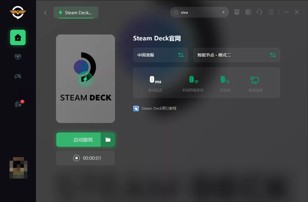The width and height of the screenshot is (308, 202).
Task: Clear the search text with x
Action: 223,12
